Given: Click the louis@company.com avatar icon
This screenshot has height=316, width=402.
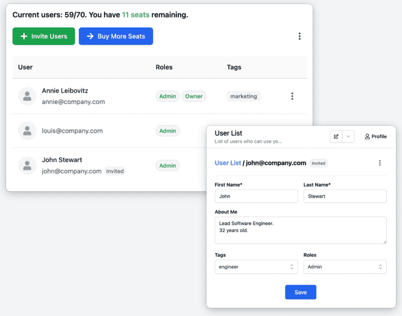Looking at the screenshot, I should (x=27, y=131).
